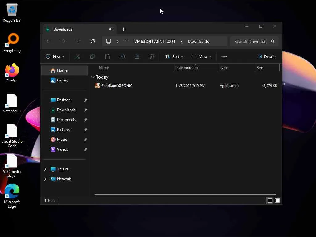316x237 pixels.
Task: Open Documents in navigation pane
Action: pyautogui.click(x=67, y=120)
